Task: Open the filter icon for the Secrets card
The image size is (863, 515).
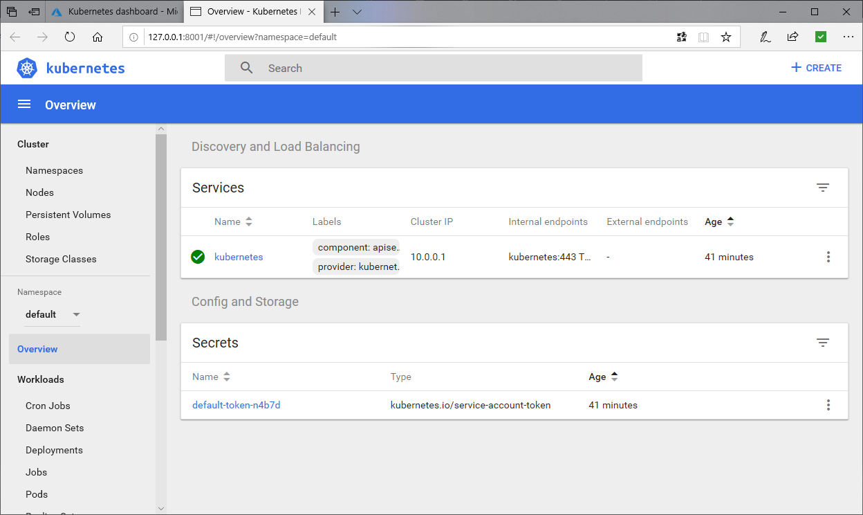Action: (823, 343)
